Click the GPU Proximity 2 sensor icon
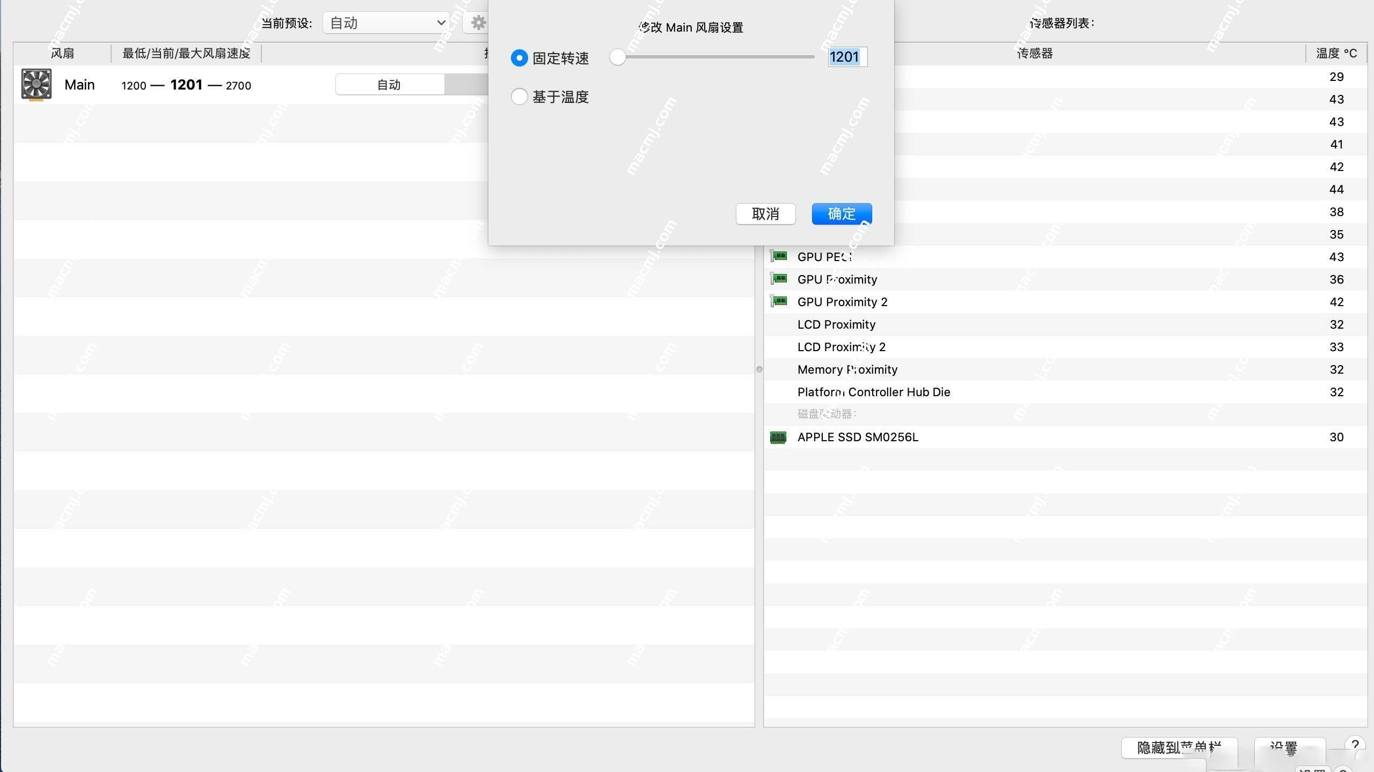The width and height of the screenshot is (1374, 772). [x=779, y=301]
